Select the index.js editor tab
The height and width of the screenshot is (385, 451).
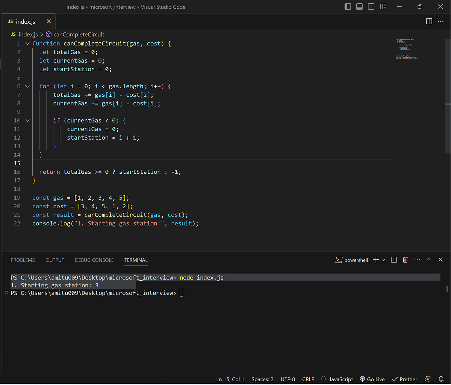click(29, 22)
